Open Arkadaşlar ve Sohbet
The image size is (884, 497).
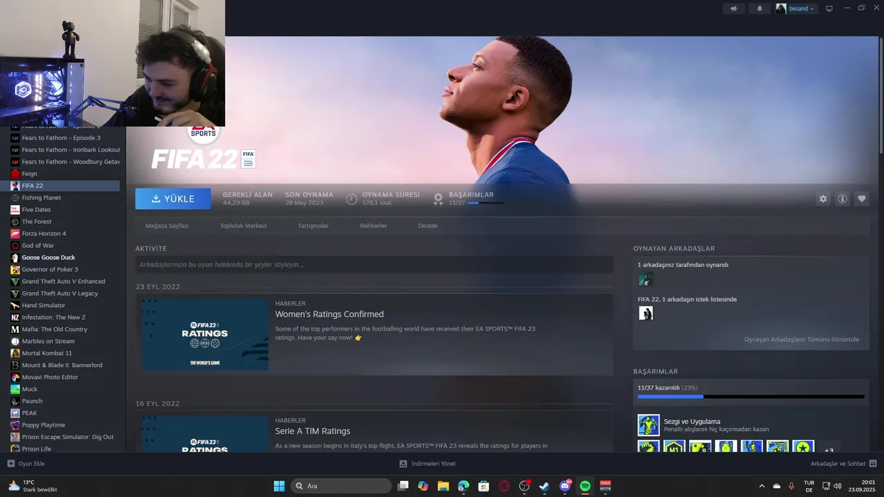(843, 464)
